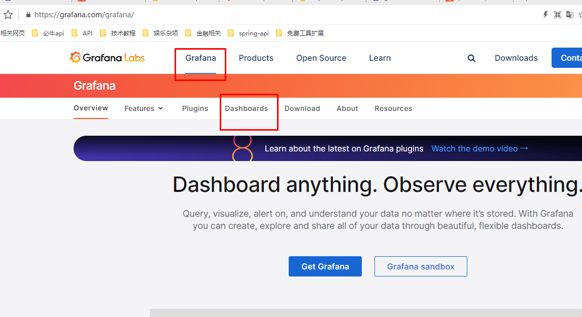Open the 技术教程 bookmark folder
Viewport: 582px width, 317px height.
(118, 33)
